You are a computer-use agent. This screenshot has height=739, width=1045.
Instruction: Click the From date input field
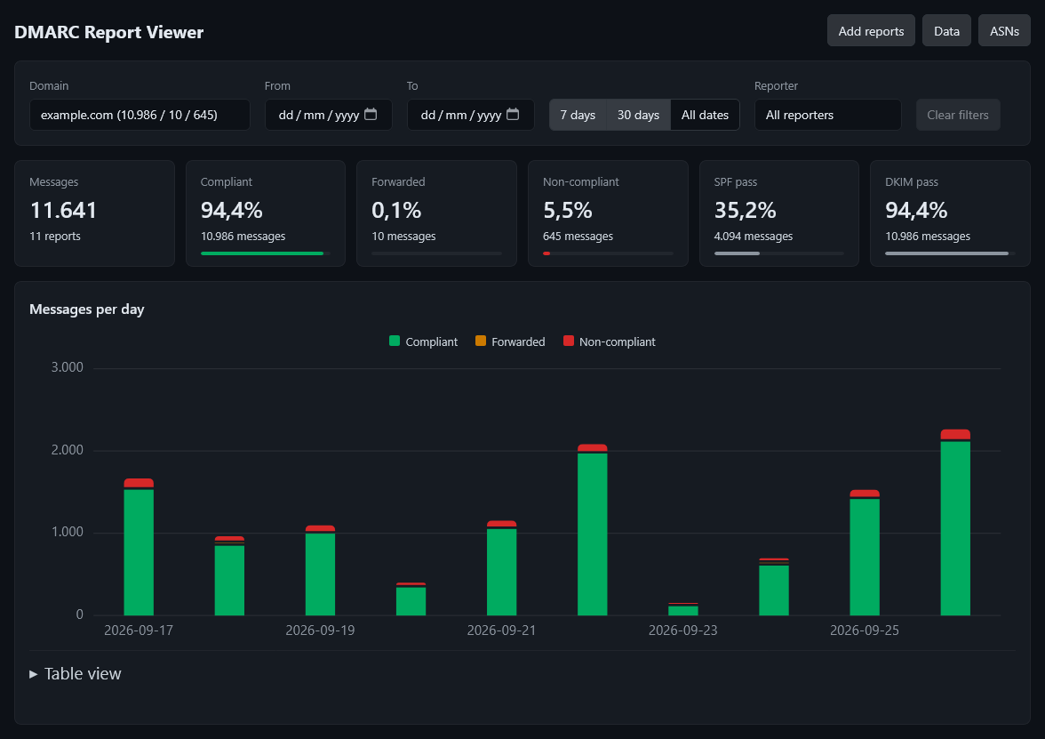[x=329, y=115]
